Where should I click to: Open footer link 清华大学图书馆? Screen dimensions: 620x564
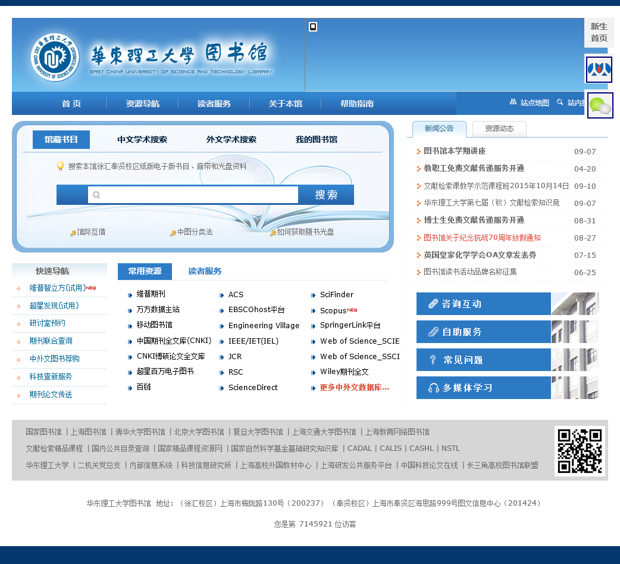(x=140, y=432)
